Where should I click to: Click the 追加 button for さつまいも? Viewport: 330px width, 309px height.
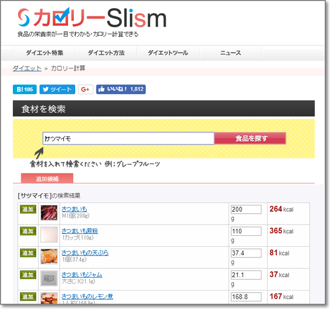pyautogui.click(x=27, y=210)
